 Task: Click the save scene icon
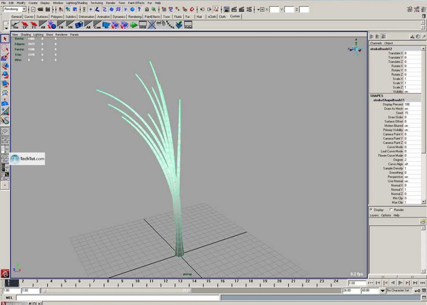click(x=48, y=9)
